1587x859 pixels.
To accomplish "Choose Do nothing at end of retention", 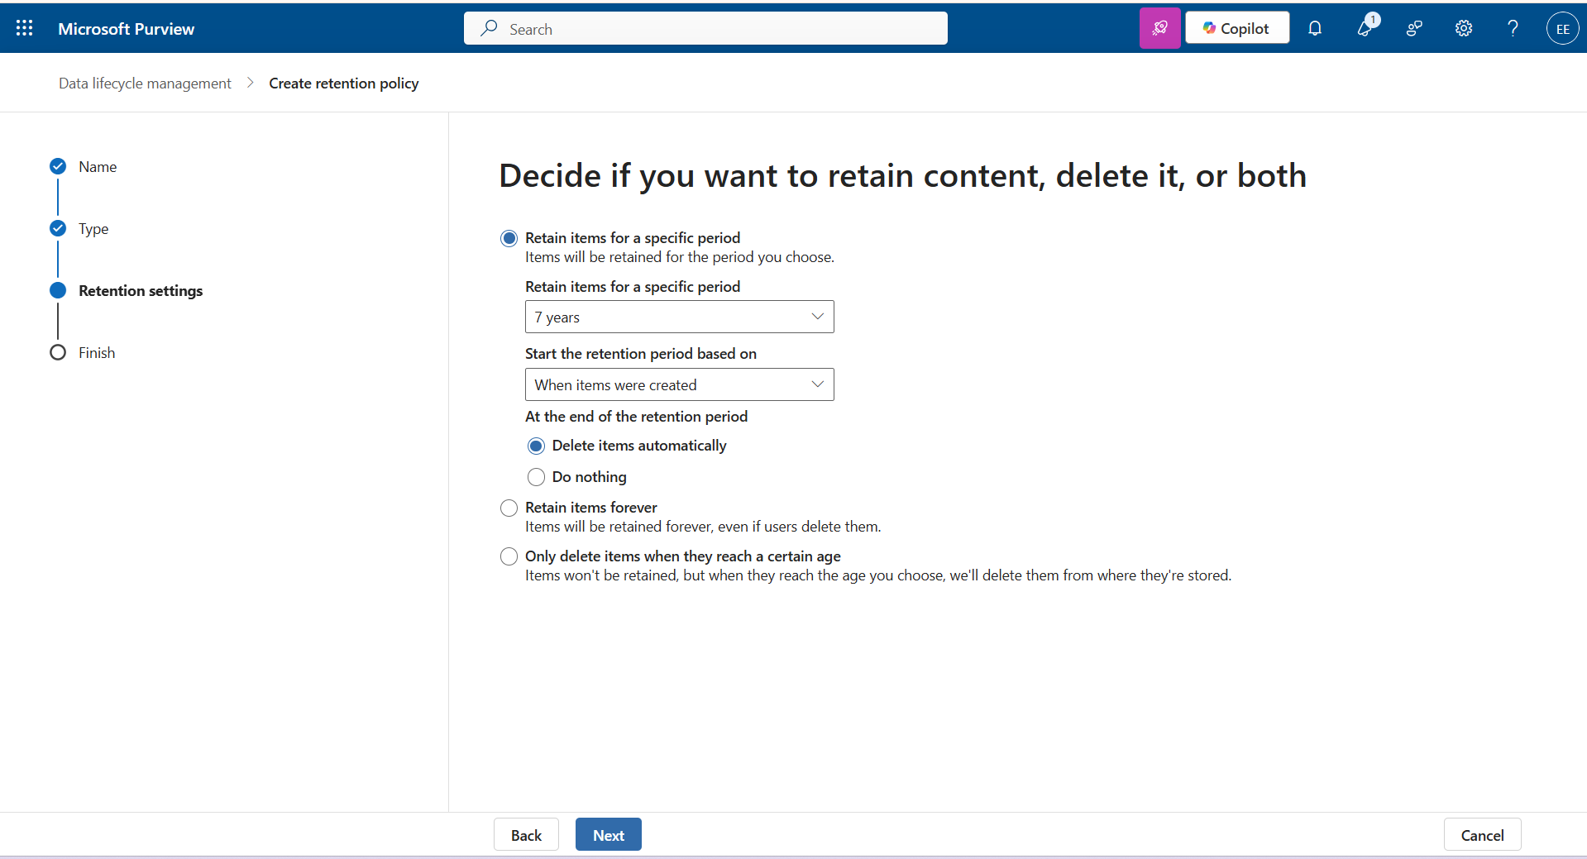I will pyautogui.click(x=536, y=477).
